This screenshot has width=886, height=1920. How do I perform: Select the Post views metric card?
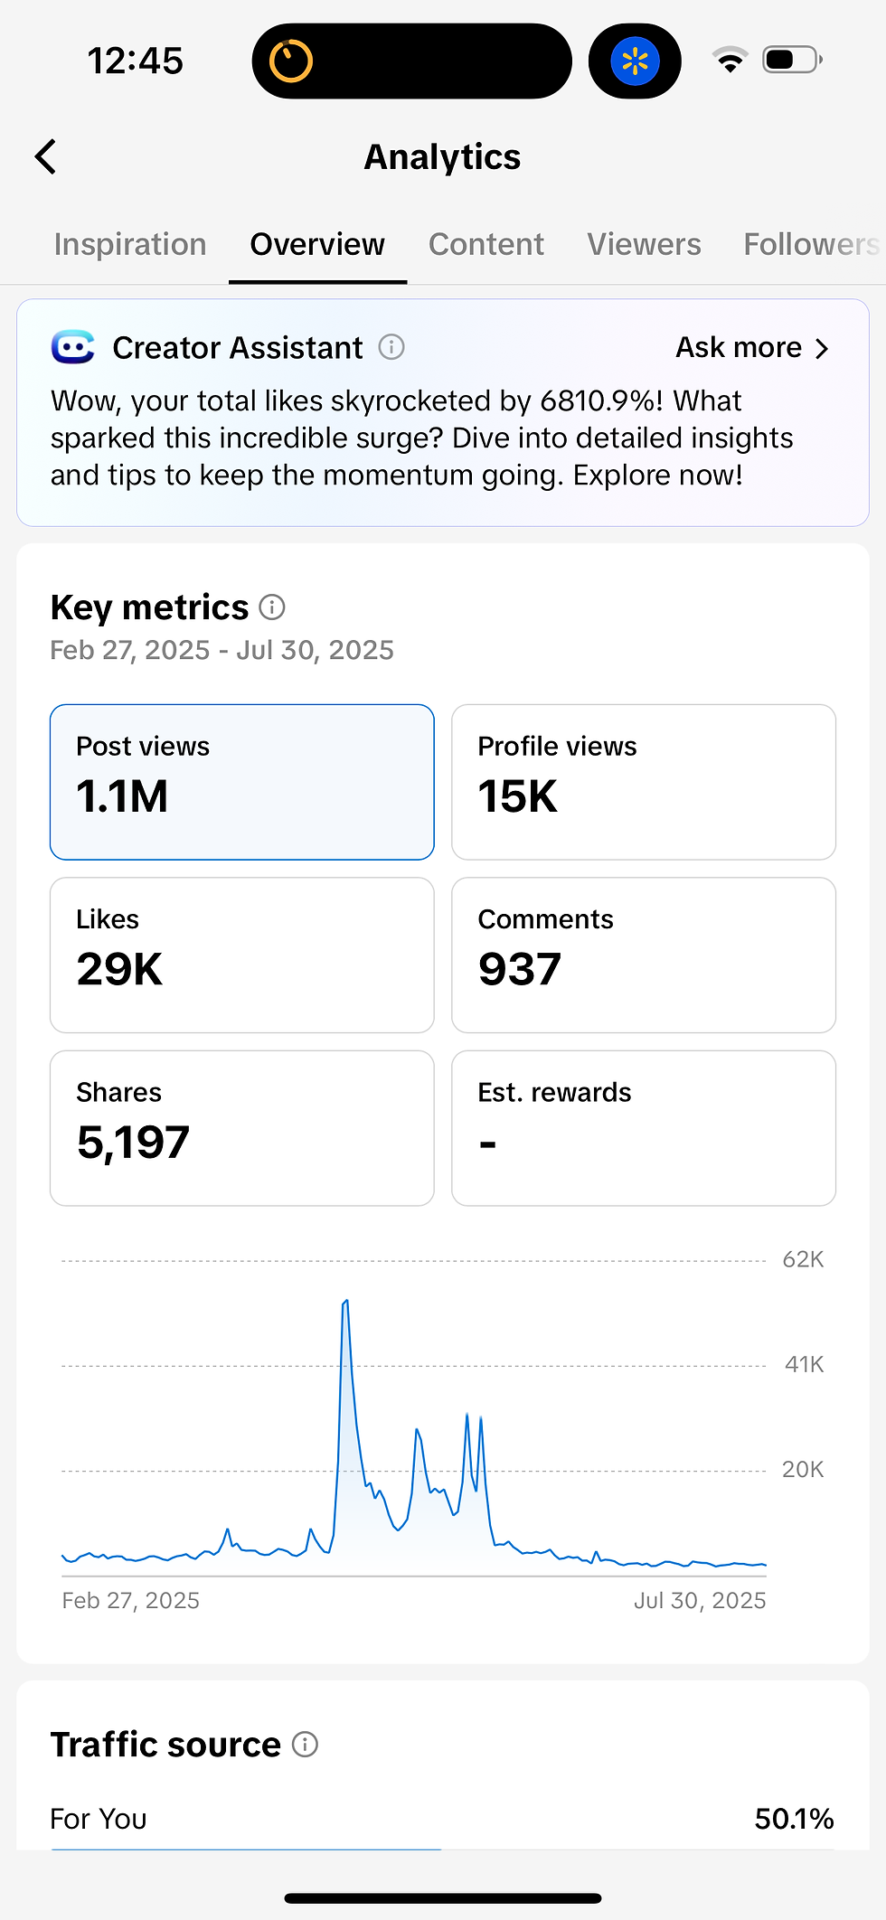coord(242,782)
